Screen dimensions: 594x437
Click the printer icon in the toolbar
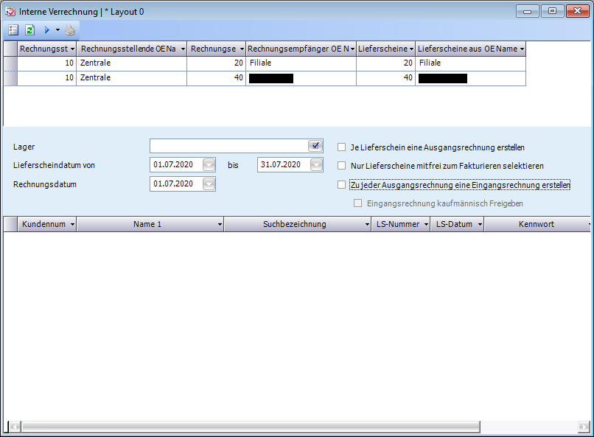[x=70, y=30]
